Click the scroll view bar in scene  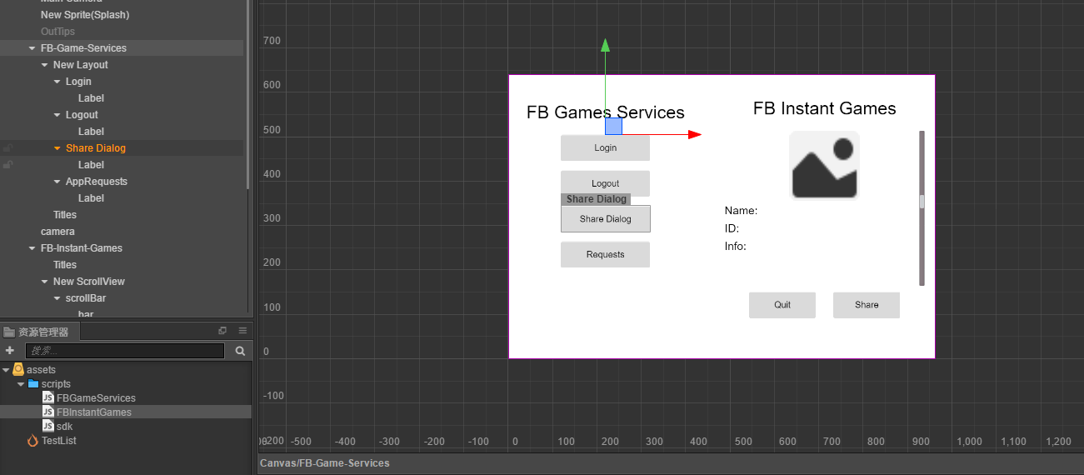tap(922, 207)
